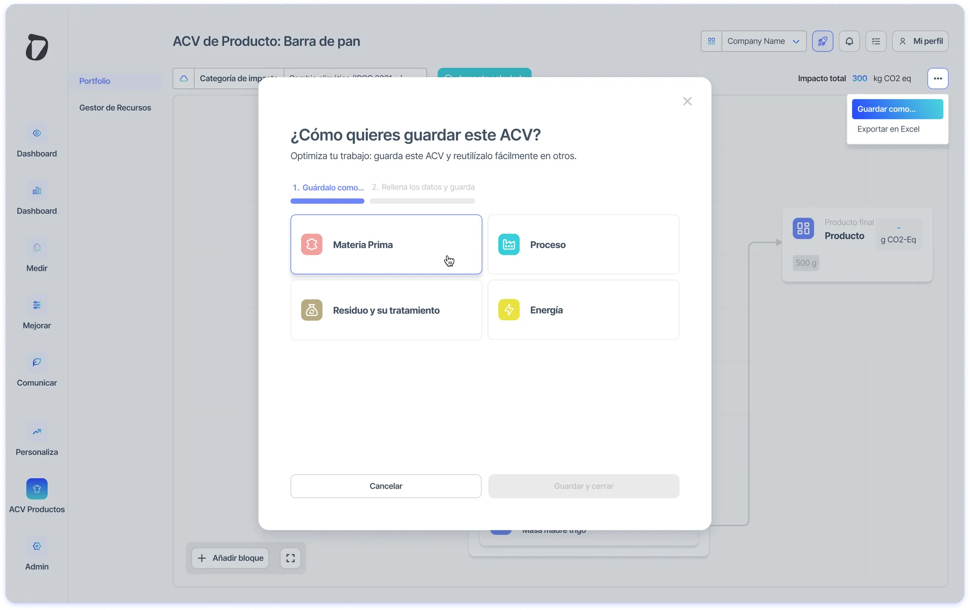Click the task list icon in header
Screen dimensions: 970x610
[876, 41]
